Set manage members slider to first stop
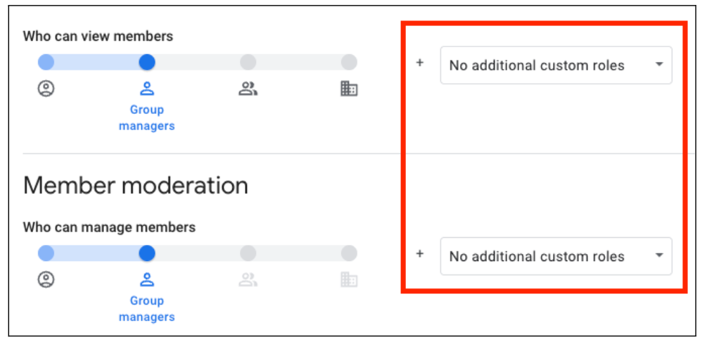Image resolution: width=707 pixels, height=342 pixels. pos(46,253)
